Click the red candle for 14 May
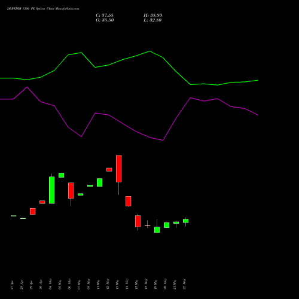The height and width of the screenshot is (299, 299). [129, 201]
